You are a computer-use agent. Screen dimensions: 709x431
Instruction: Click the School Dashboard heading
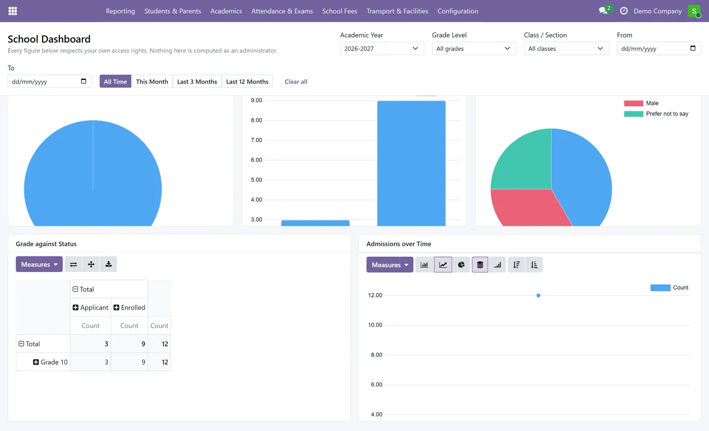click(49, 39)
